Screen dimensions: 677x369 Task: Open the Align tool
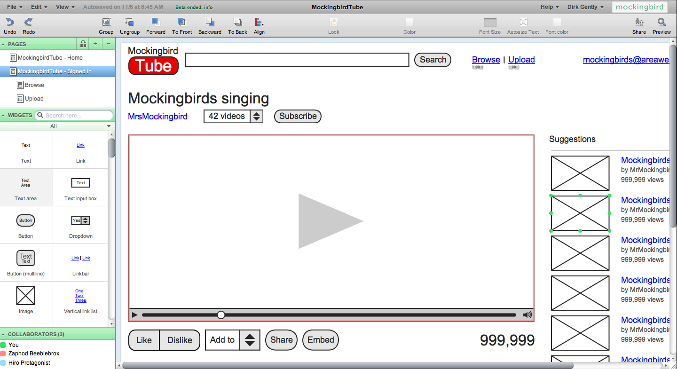[x=259, y=22]
